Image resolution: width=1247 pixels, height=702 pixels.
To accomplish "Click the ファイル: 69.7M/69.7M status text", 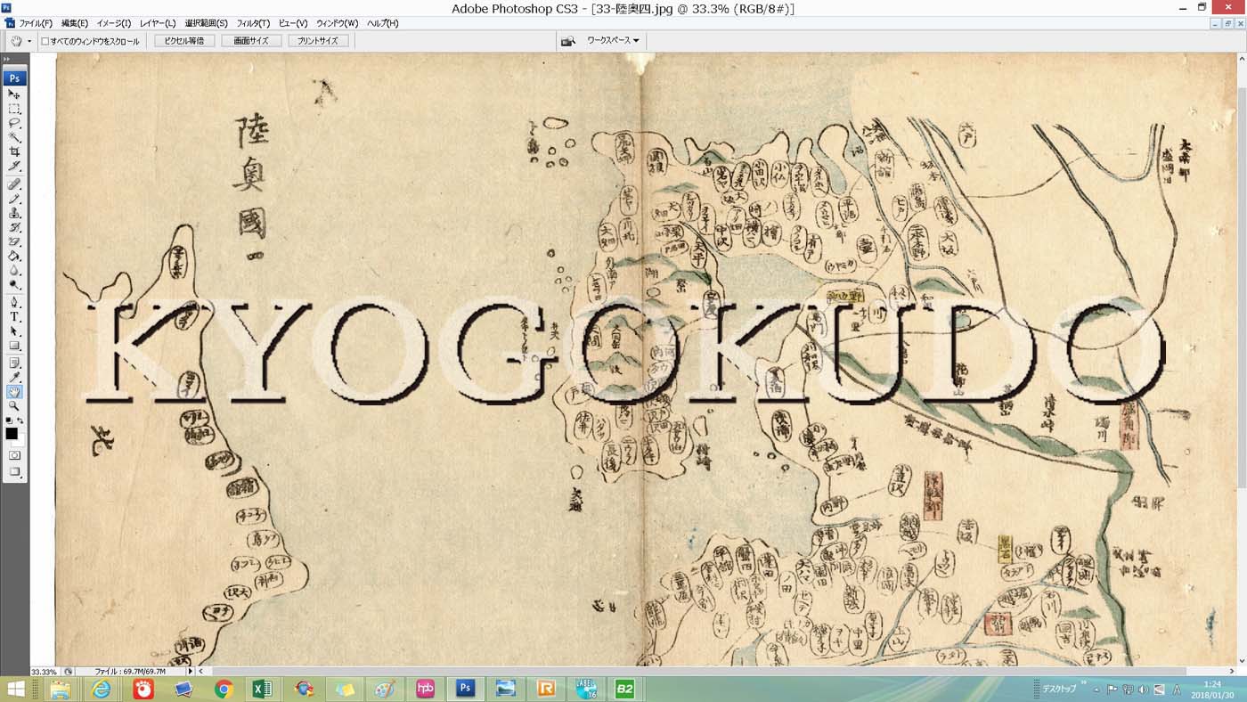I will 130,672.
